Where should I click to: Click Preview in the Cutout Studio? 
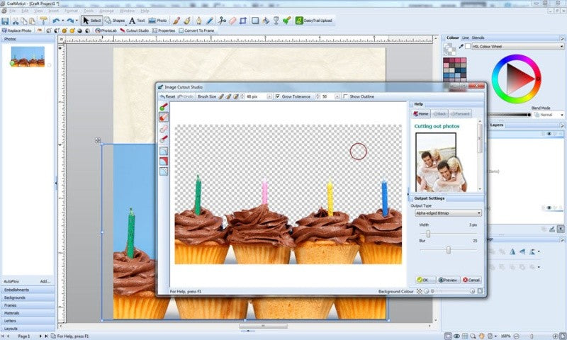click(x=448, y=280)
